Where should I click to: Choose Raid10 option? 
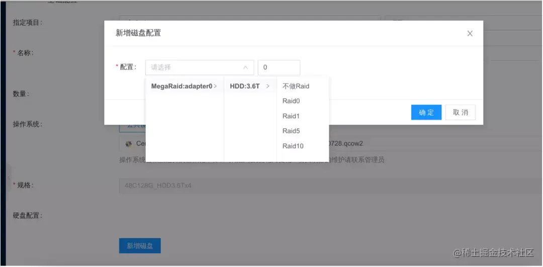[303, 146]
